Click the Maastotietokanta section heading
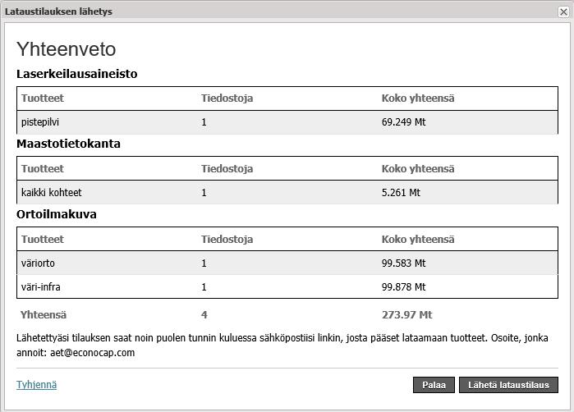The width and height of the screenshot is (574, 412). tap(68, 144)
